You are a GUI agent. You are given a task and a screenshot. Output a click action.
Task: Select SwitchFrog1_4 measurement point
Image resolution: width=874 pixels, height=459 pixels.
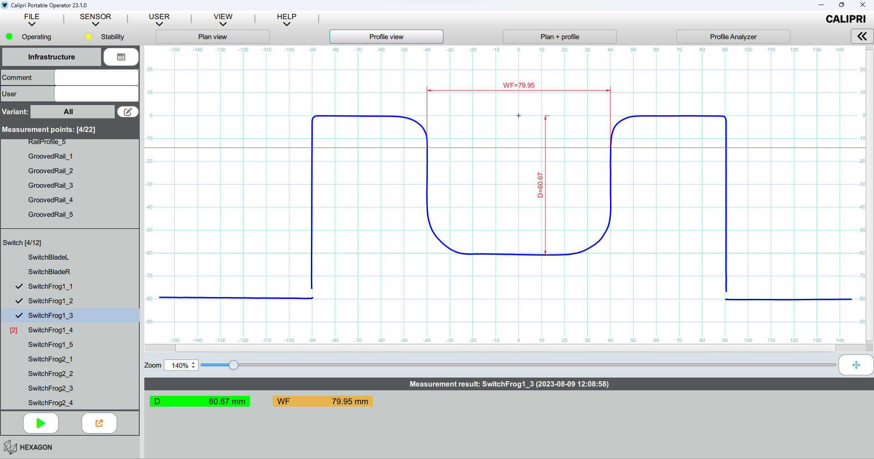click(51, 330)
